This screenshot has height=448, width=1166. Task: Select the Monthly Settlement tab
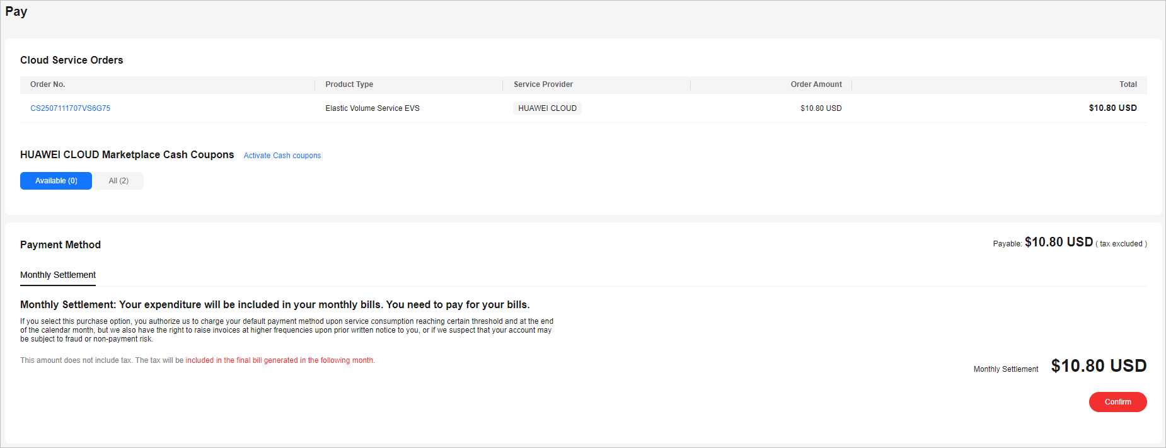58,275
